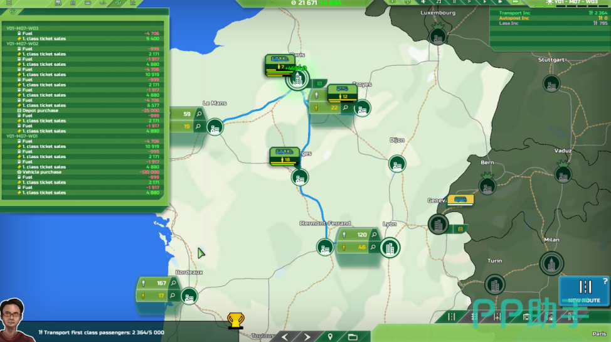Select the bus tag with 18 passengers near Bourges

tap(284, 156)
